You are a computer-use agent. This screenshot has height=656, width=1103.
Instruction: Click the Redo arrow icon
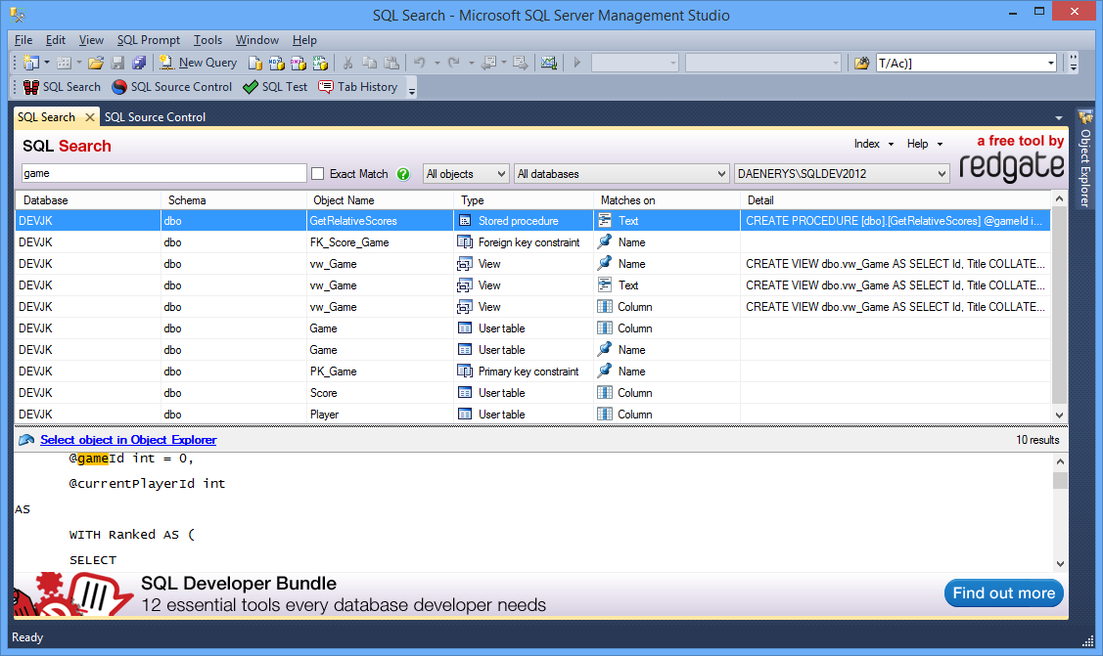click(454, 64)
